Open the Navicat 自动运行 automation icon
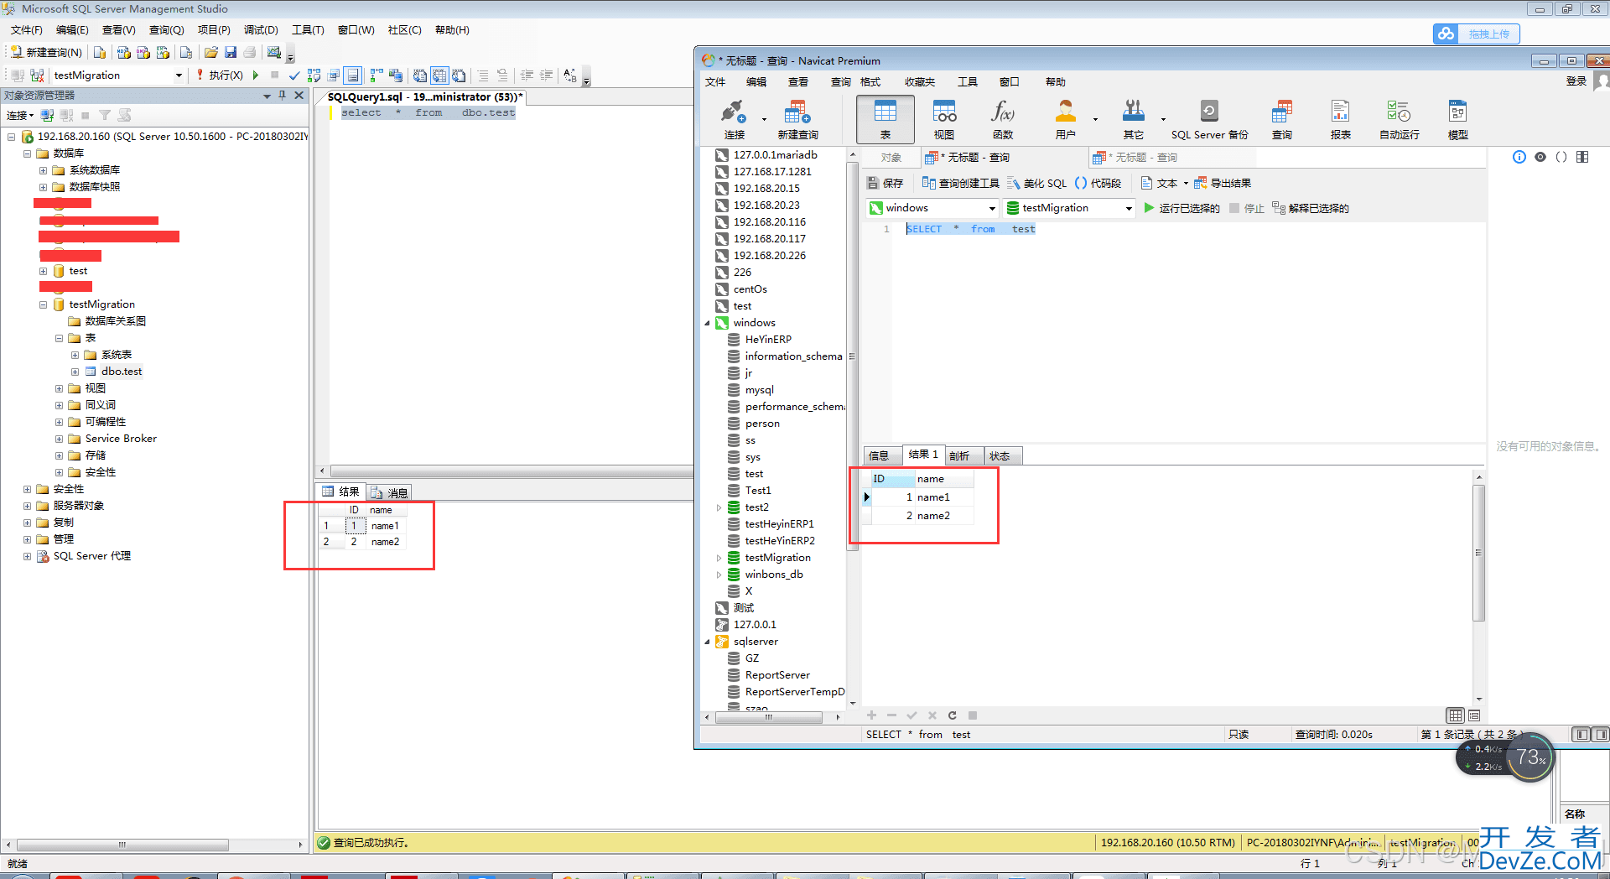 (1400, 119)
